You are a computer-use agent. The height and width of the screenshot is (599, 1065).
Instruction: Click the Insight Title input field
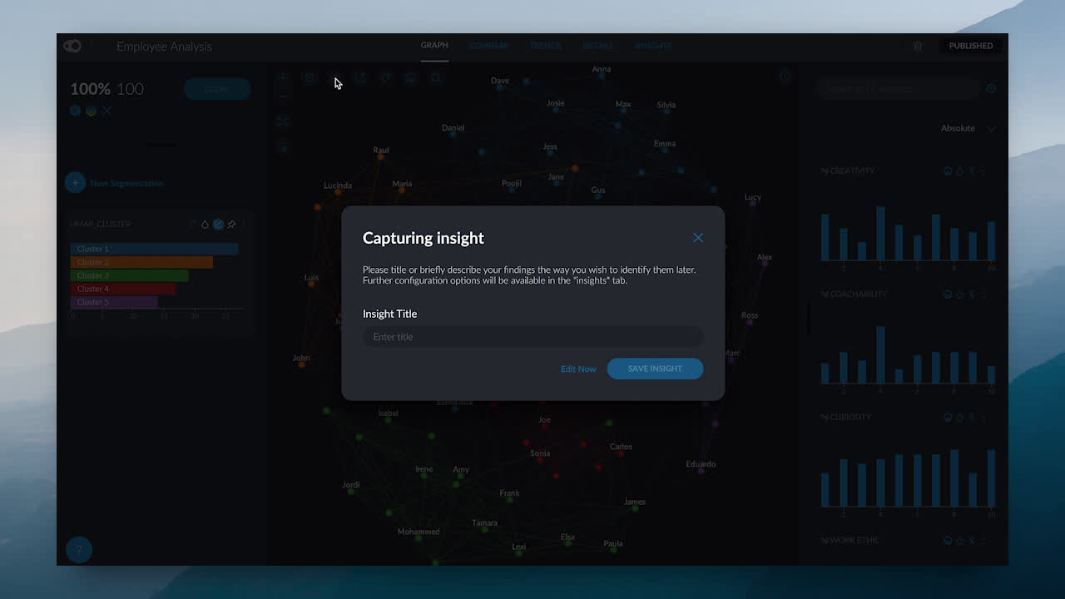532,336
